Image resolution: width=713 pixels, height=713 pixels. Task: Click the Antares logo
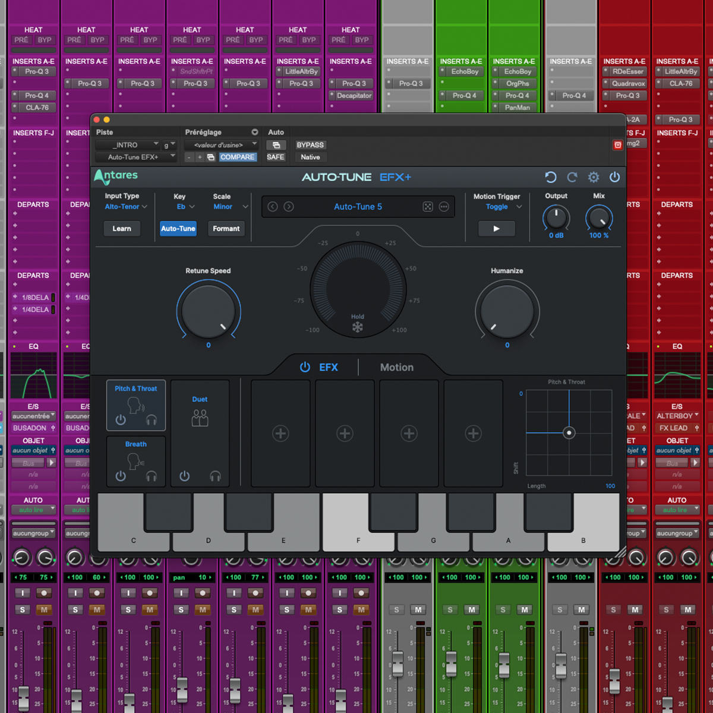[x=116, y=176]
